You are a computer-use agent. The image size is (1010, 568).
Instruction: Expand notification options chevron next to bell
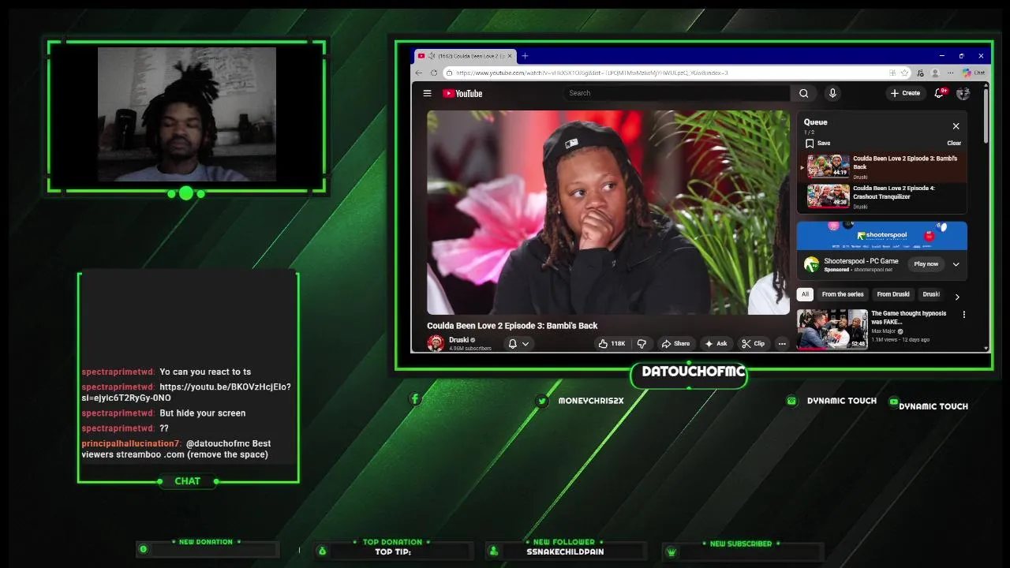[x=525, y=343]
